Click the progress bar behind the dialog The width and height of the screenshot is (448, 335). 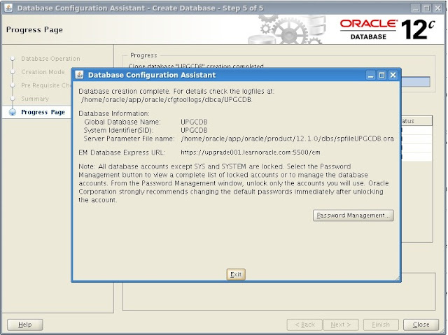point(416,82)
